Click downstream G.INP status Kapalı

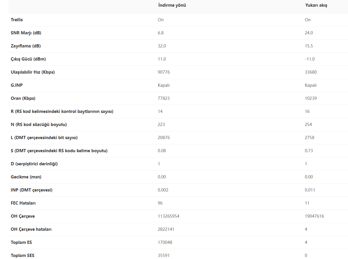pyautogui.click(x=164, y=85)
